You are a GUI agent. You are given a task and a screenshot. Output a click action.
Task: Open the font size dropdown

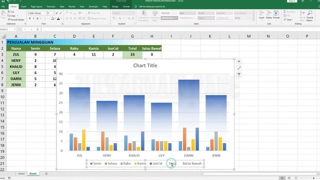pos(53,13)
